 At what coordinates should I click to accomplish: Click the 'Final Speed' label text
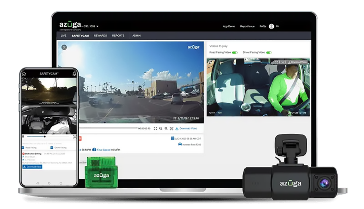coord(103,150)
